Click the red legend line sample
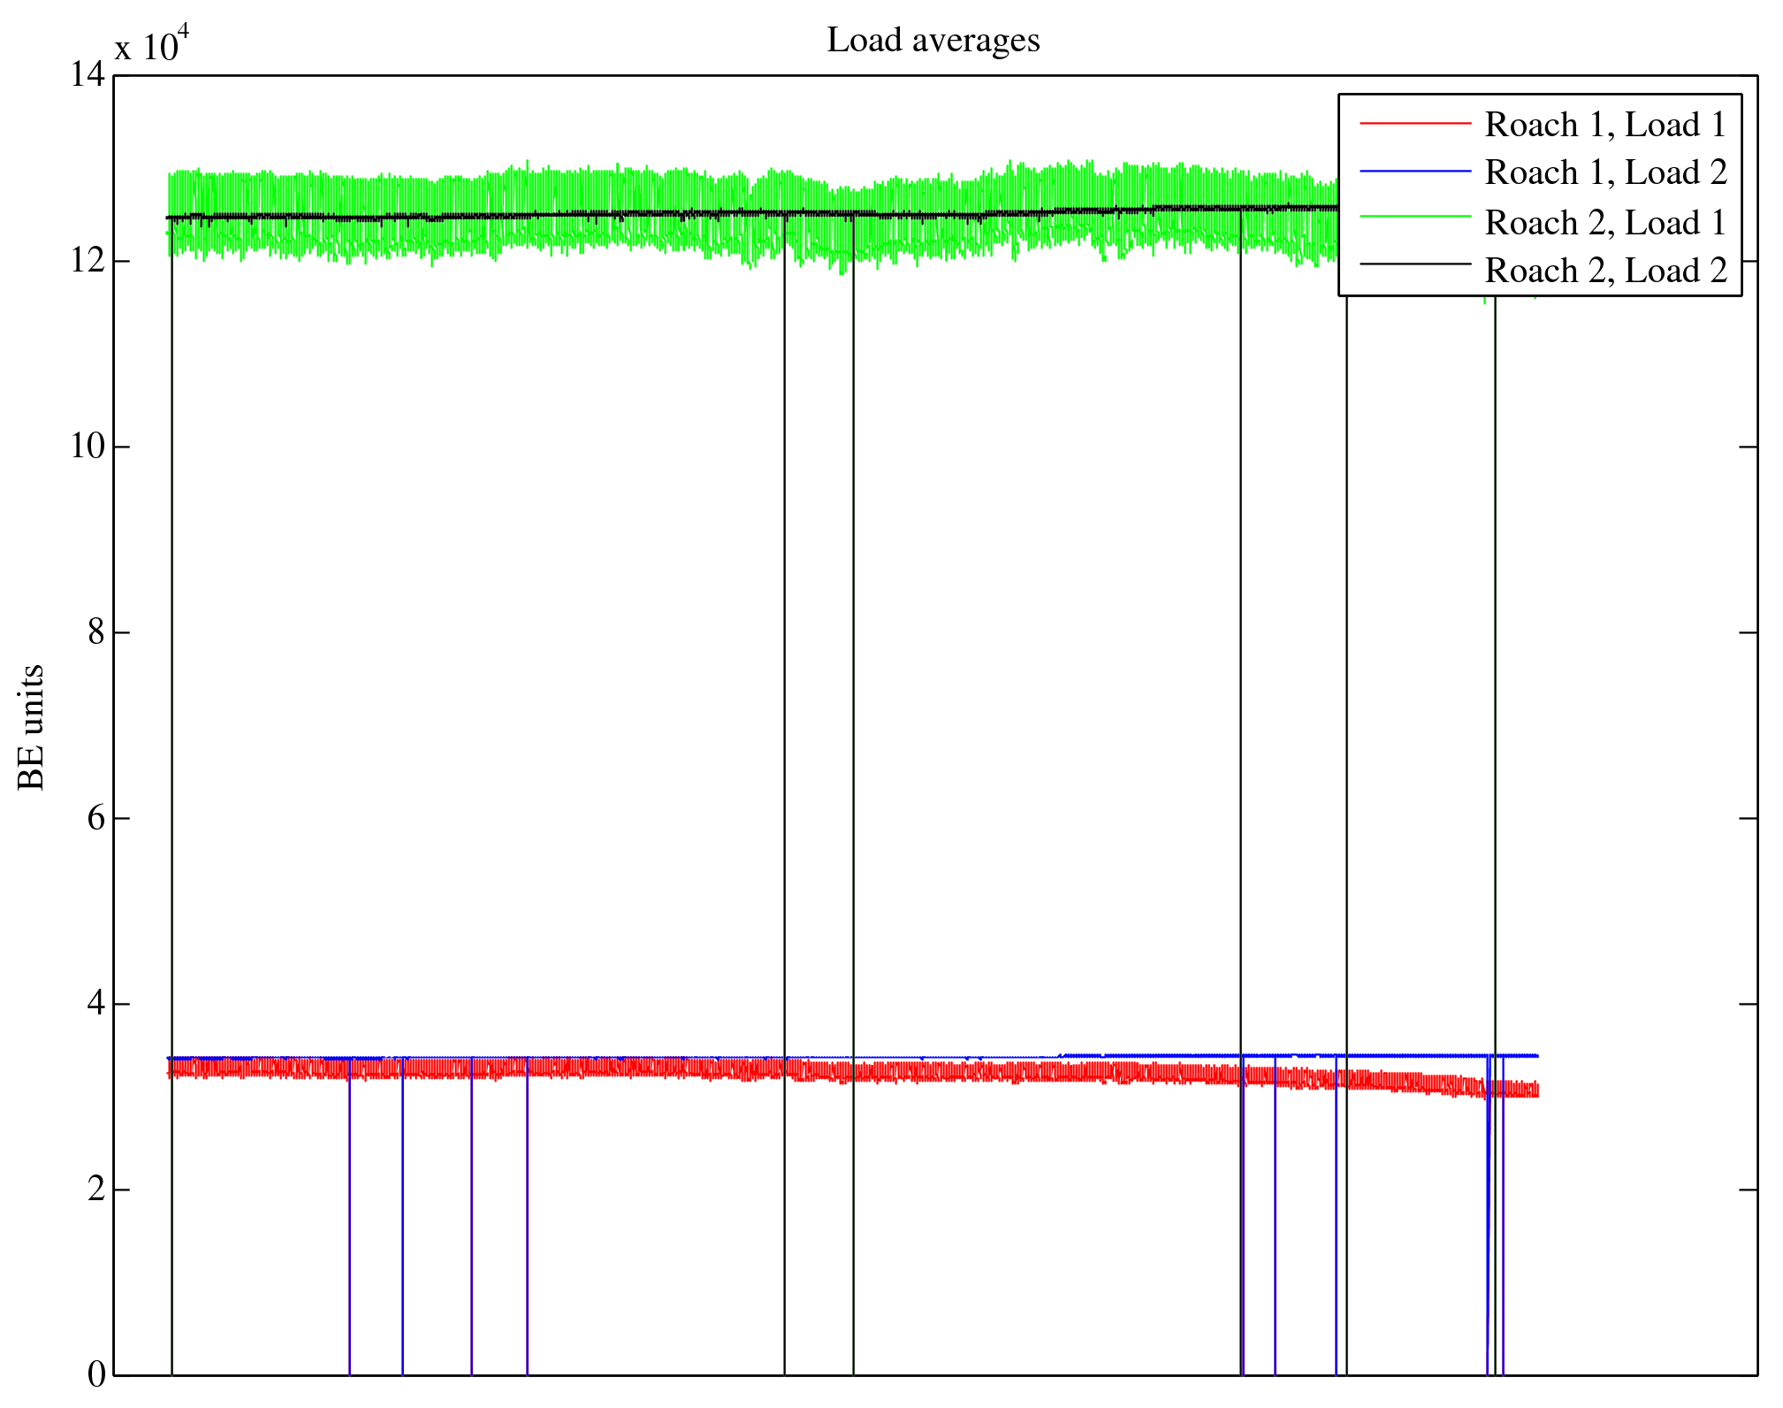 click(1414, 123)
